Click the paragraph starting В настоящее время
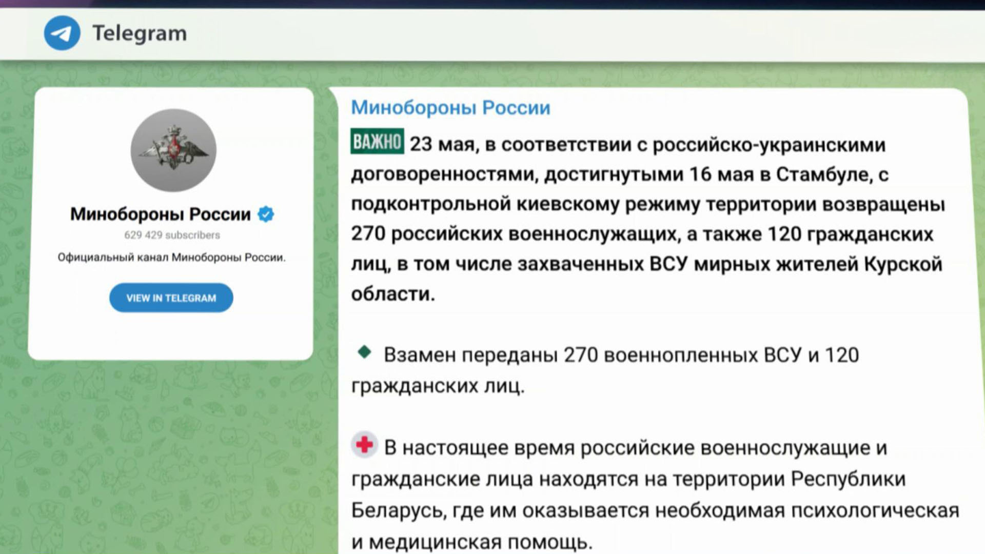The height and width of the screenshot is (554, 985). click(x=655, y=493)
